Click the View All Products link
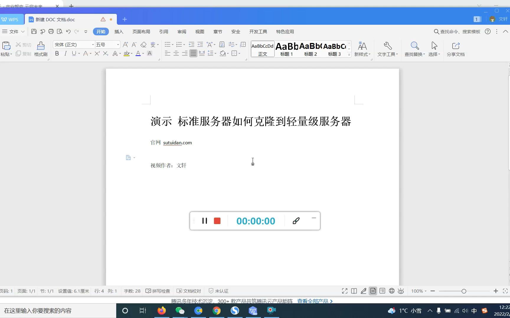Viewport: 510px width, 318px height. 315,301
